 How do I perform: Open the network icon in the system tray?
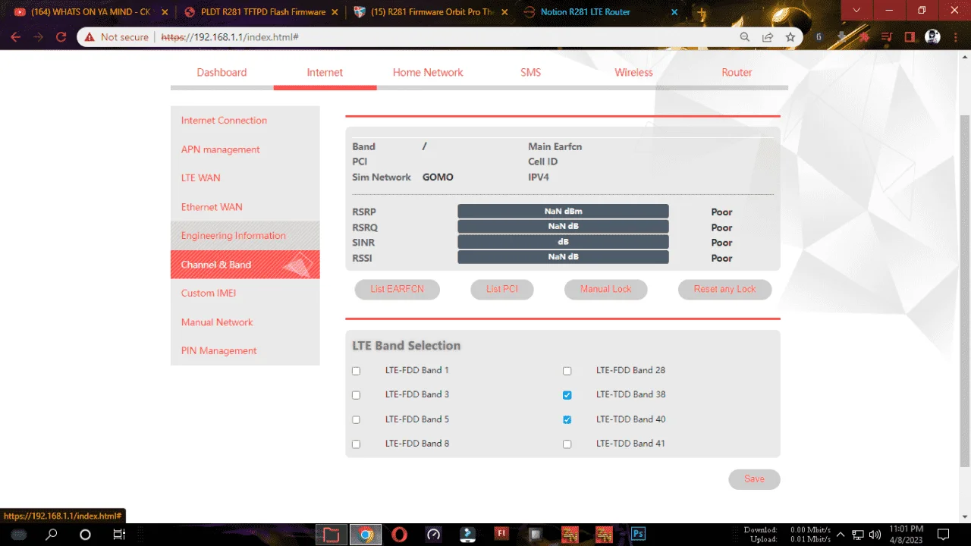click(x=858, y=535)
